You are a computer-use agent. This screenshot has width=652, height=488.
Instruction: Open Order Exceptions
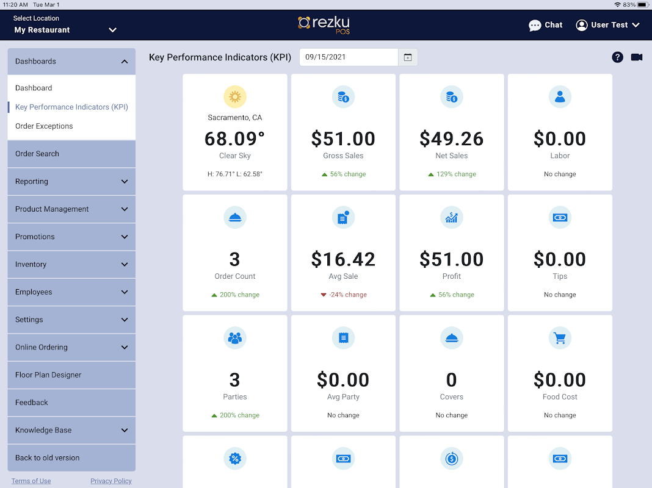tap(44, 126)
